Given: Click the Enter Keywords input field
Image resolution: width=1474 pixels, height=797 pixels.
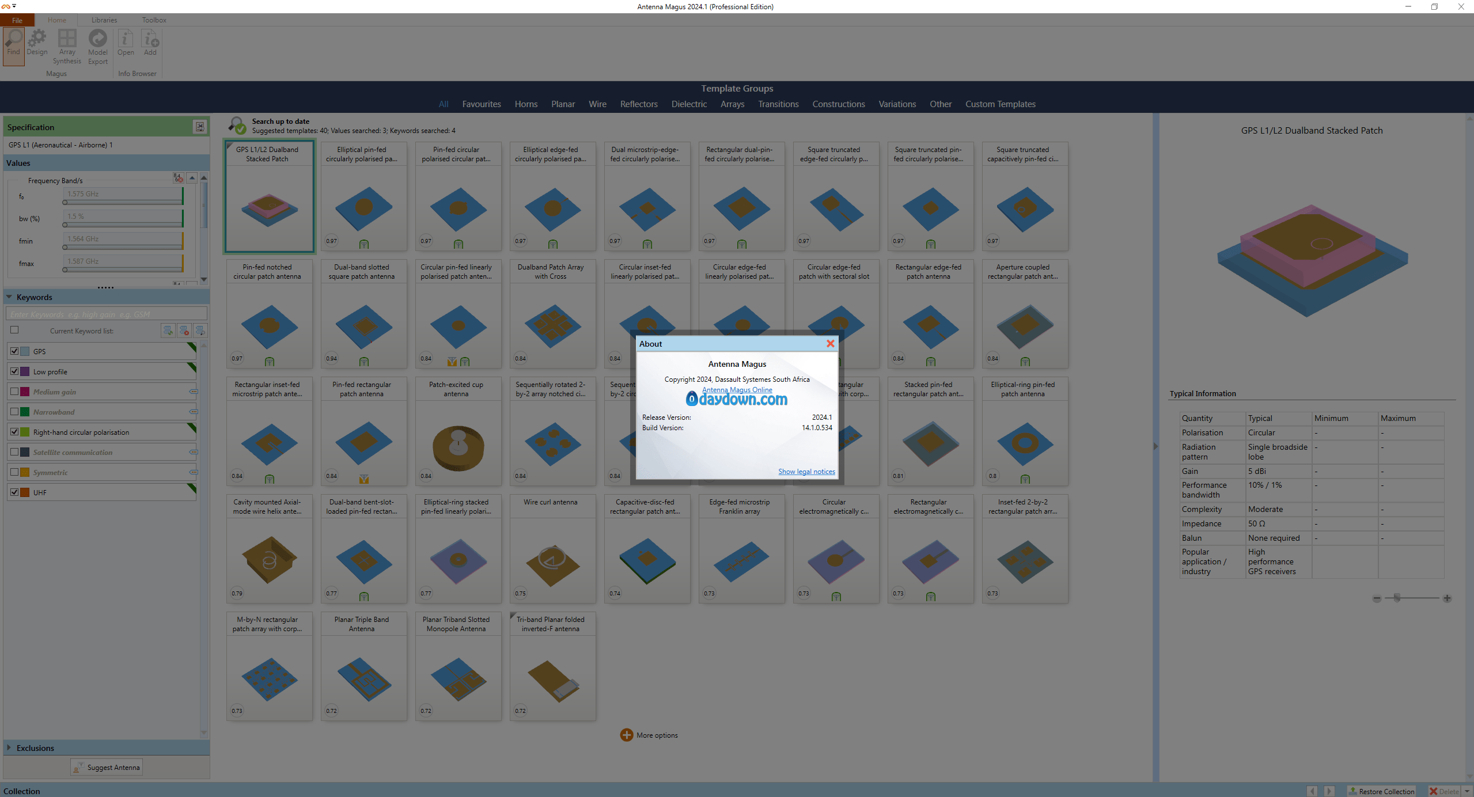Looking at the screenshot, I should [106, 314].
